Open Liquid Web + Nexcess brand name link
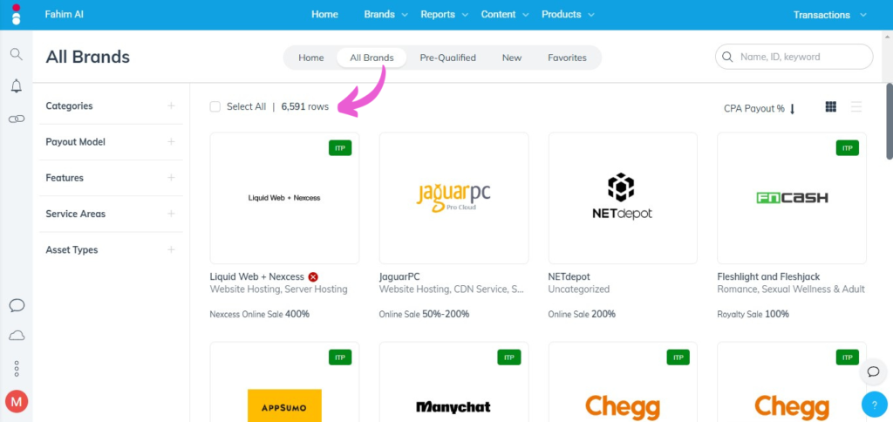Image resolution: width=893 pixels, height=422 pixels. [257, 276]
